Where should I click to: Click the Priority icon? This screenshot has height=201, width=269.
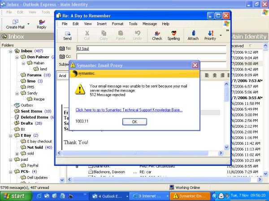pyautogui.click(x=210, y=36)
